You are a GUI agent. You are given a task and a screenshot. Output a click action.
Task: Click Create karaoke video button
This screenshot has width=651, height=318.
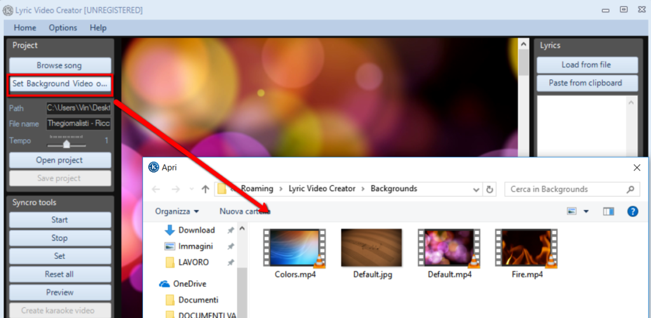(x=60, y=310)
